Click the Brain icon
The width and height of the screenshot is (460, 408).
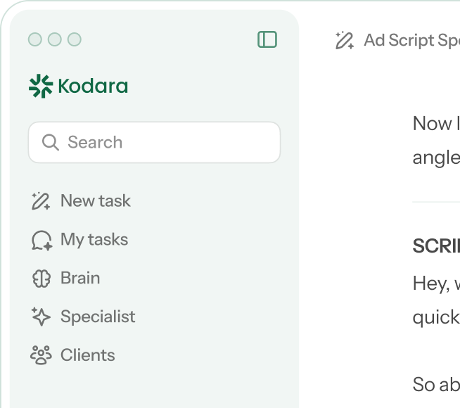coord(41,279)
